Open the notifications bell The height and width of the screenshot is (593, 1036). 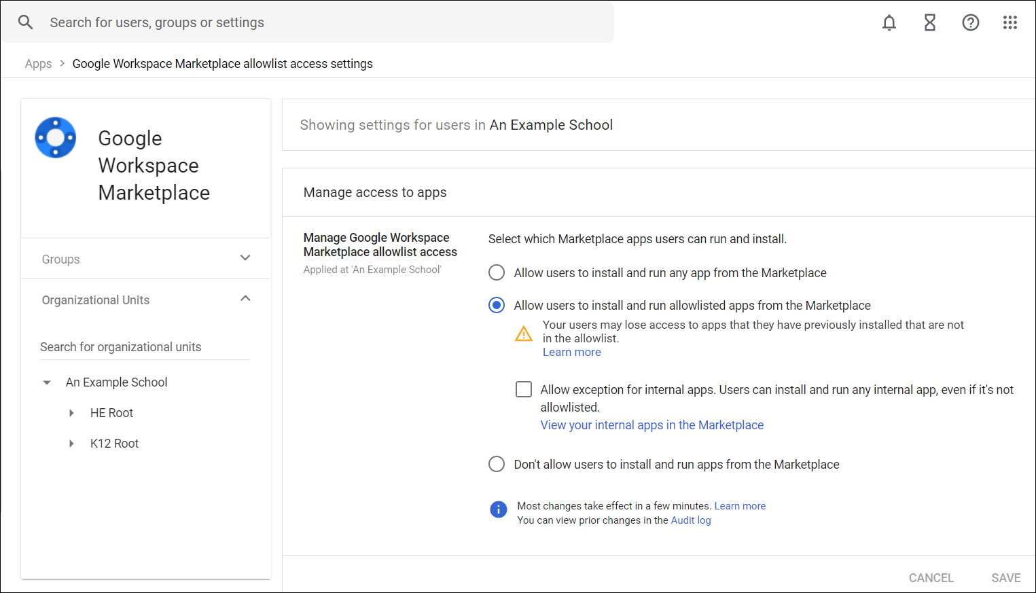tap(889, 22)
